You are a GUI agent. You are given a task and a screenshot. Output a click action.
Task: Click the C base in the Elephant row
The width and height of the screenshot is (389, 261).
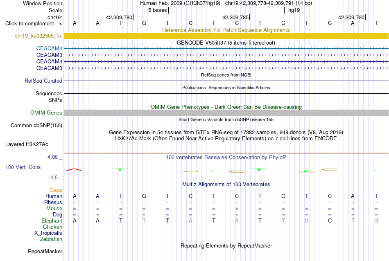pos(330,220)
